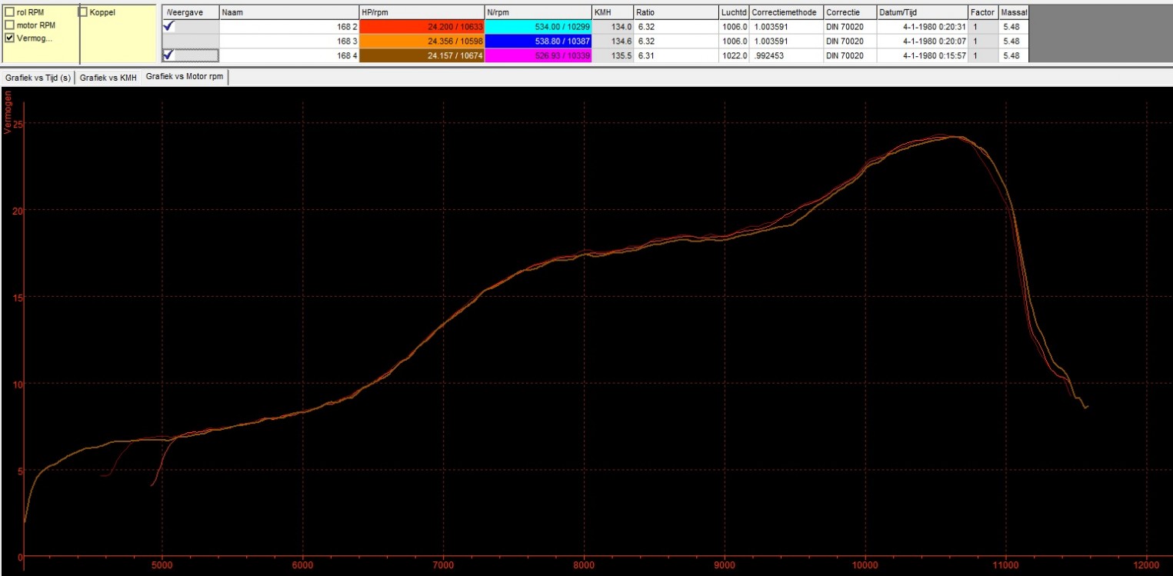
Task: Click the Ratio column header
Action: click(x=676, y=12)
